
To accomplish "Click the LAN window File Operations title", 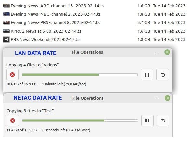I will 88,52.
